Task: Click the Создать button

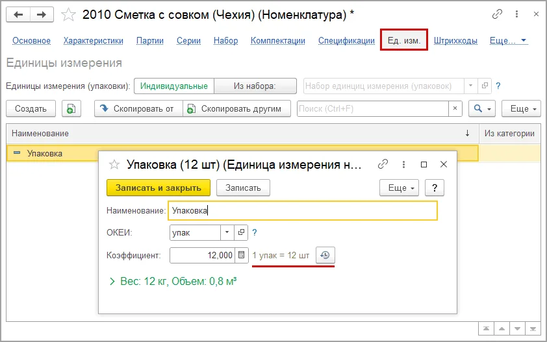Action: coord(31,109)
